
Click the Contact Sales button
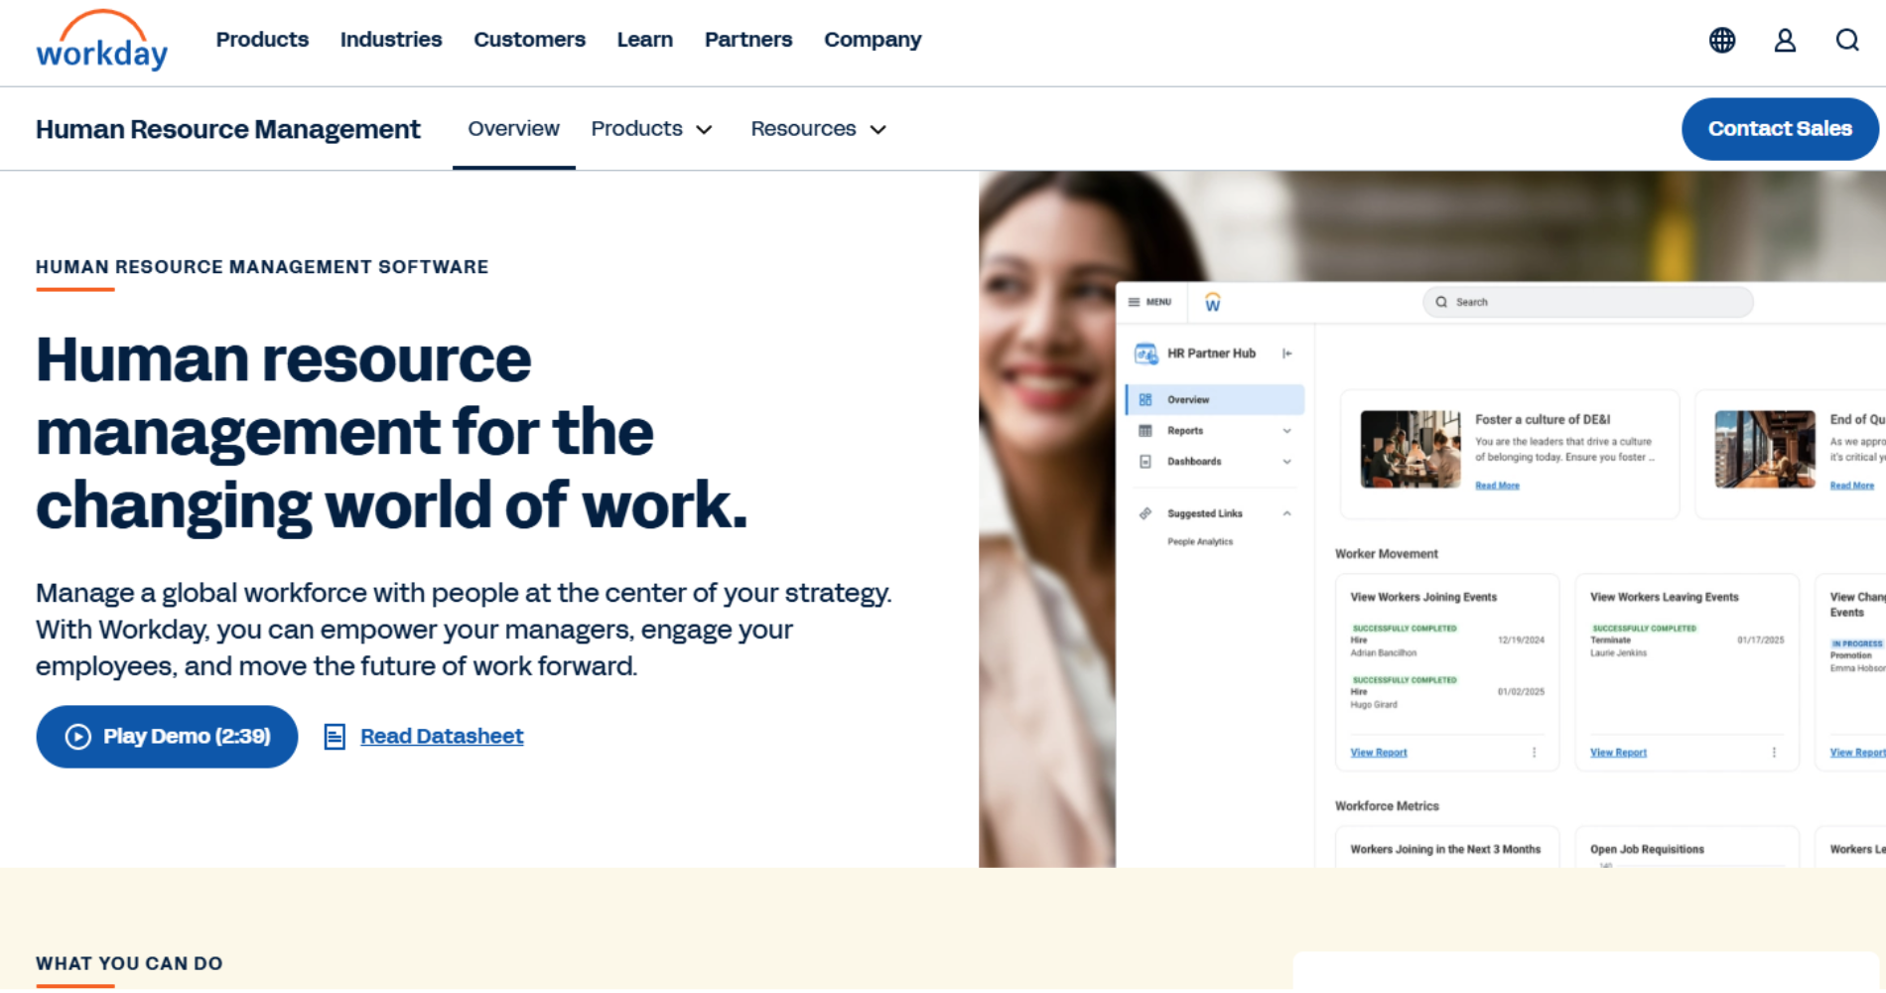coord(1779,128)
